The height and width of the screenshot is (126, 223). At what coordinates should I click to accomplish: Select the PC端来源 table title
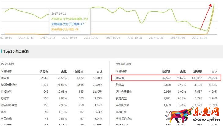coord(8,64)
